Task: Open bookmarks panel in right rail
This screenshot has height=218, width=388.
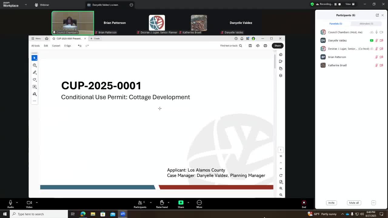Action: click(281, 61)
